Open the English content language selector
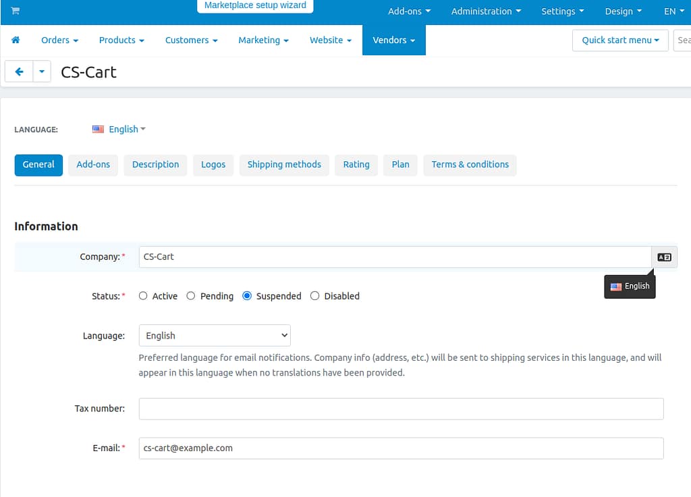Image resolution: width=691 pixels, height=497 pixels. click(126, 129)
